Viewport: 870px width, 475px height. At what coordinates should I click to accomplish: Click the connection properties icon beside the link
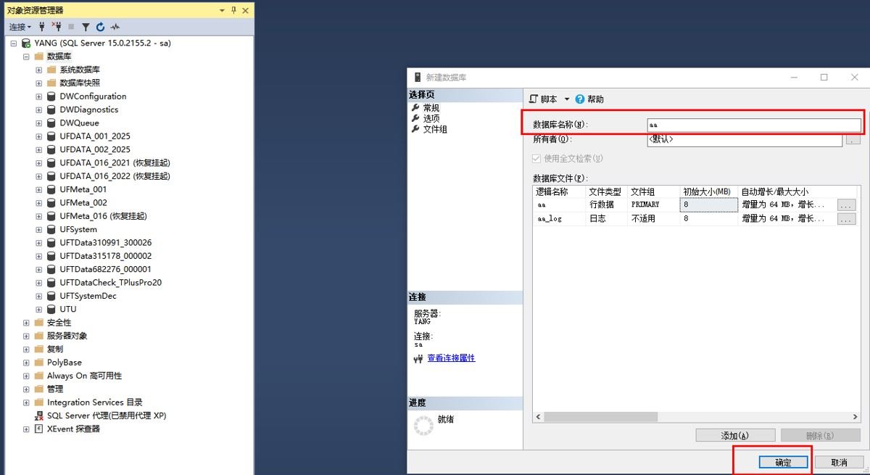point(418,358)
